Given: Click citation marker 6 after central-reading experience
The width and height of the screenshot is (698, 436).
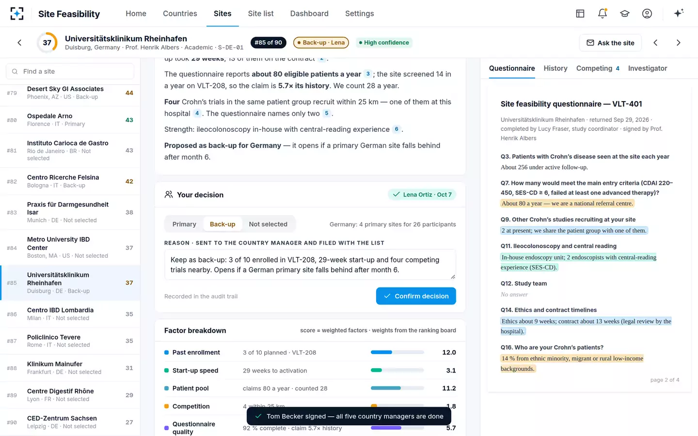Looking at the screenshot, I should (x=396, y=129).
